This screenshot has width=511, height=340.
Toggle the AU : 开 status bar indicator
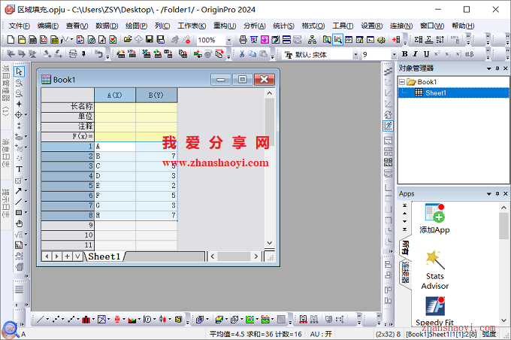tap(321, 334)
